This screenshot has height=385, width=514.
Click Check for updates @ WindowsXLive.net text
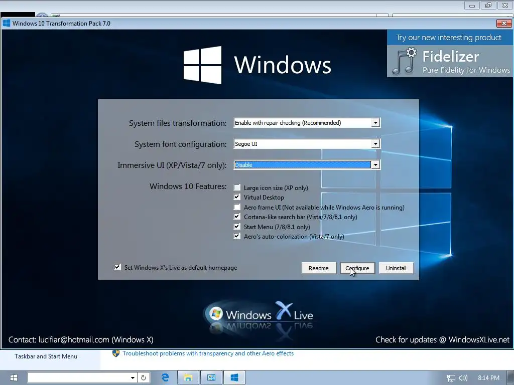tap(442, 340)
